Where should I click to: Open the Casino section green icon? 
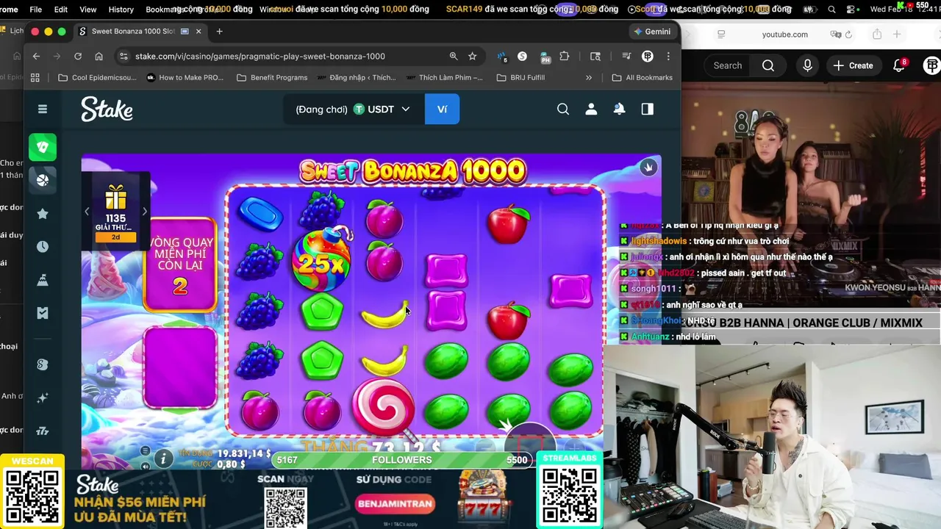click(43, 147)
